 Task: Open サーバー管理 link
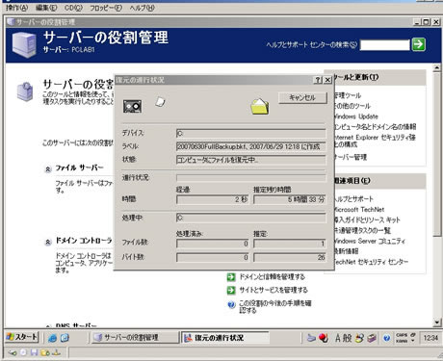click(x=350, y=157)
